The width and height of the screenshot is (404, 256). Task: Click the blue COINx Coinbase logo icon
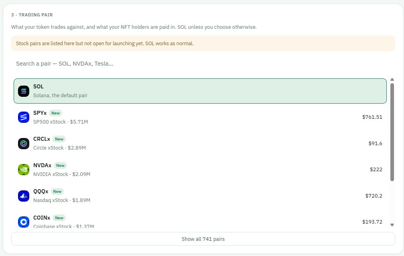(23, 222)
